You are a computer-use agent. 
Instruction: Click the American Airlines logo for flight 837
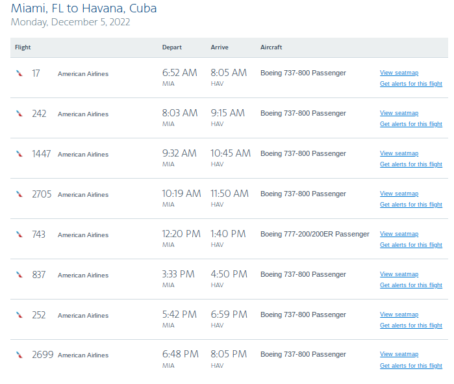[x=19, y=275]
